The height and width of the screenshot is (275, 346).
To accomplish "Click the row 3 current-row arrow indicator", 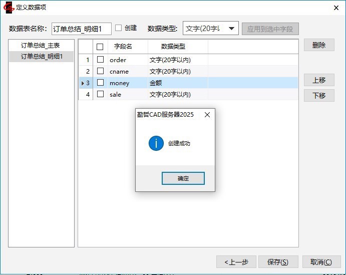I will click(x=83, y=83).
